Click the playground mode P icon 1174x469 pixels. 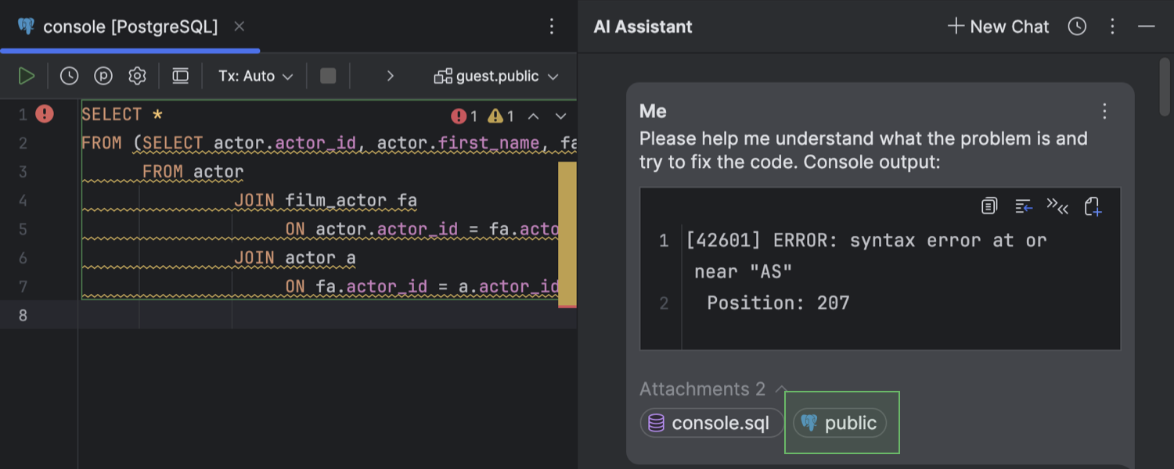(103, 76)
